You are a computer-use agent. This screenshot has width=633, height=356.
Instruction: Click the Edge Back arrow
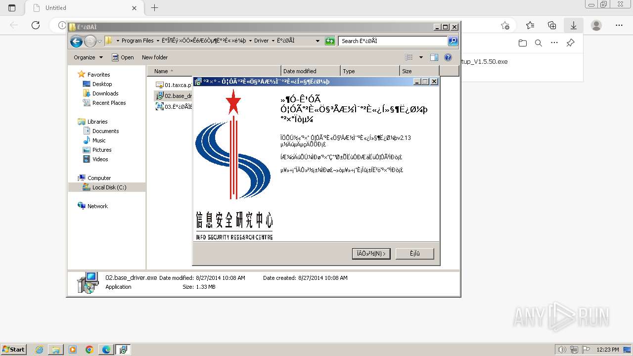click(14, 25)
